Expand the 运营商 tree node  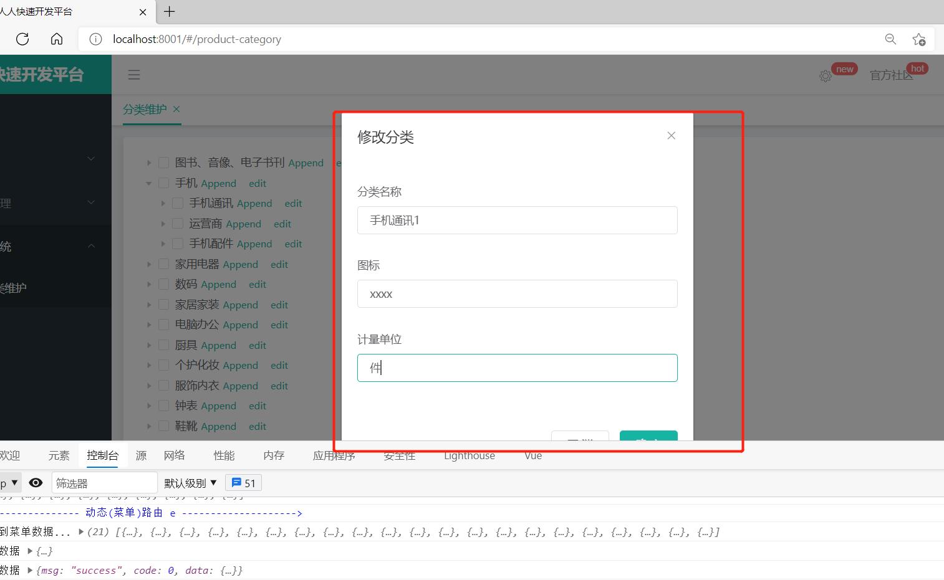[163, 224]
